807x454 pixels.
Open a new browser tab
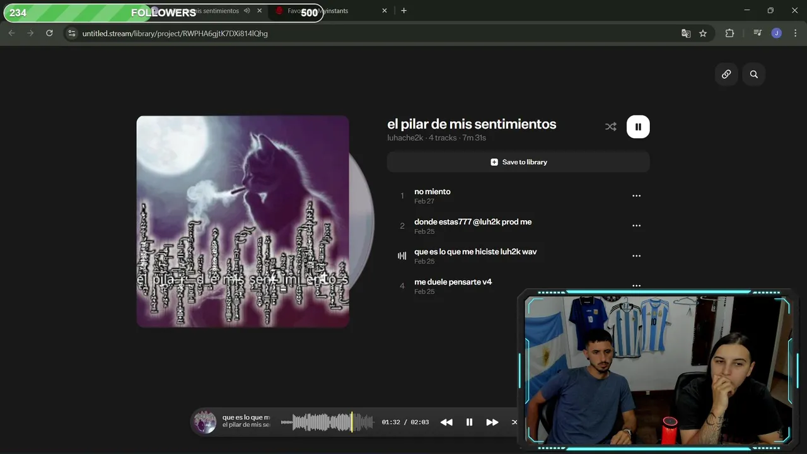[403, 11]
